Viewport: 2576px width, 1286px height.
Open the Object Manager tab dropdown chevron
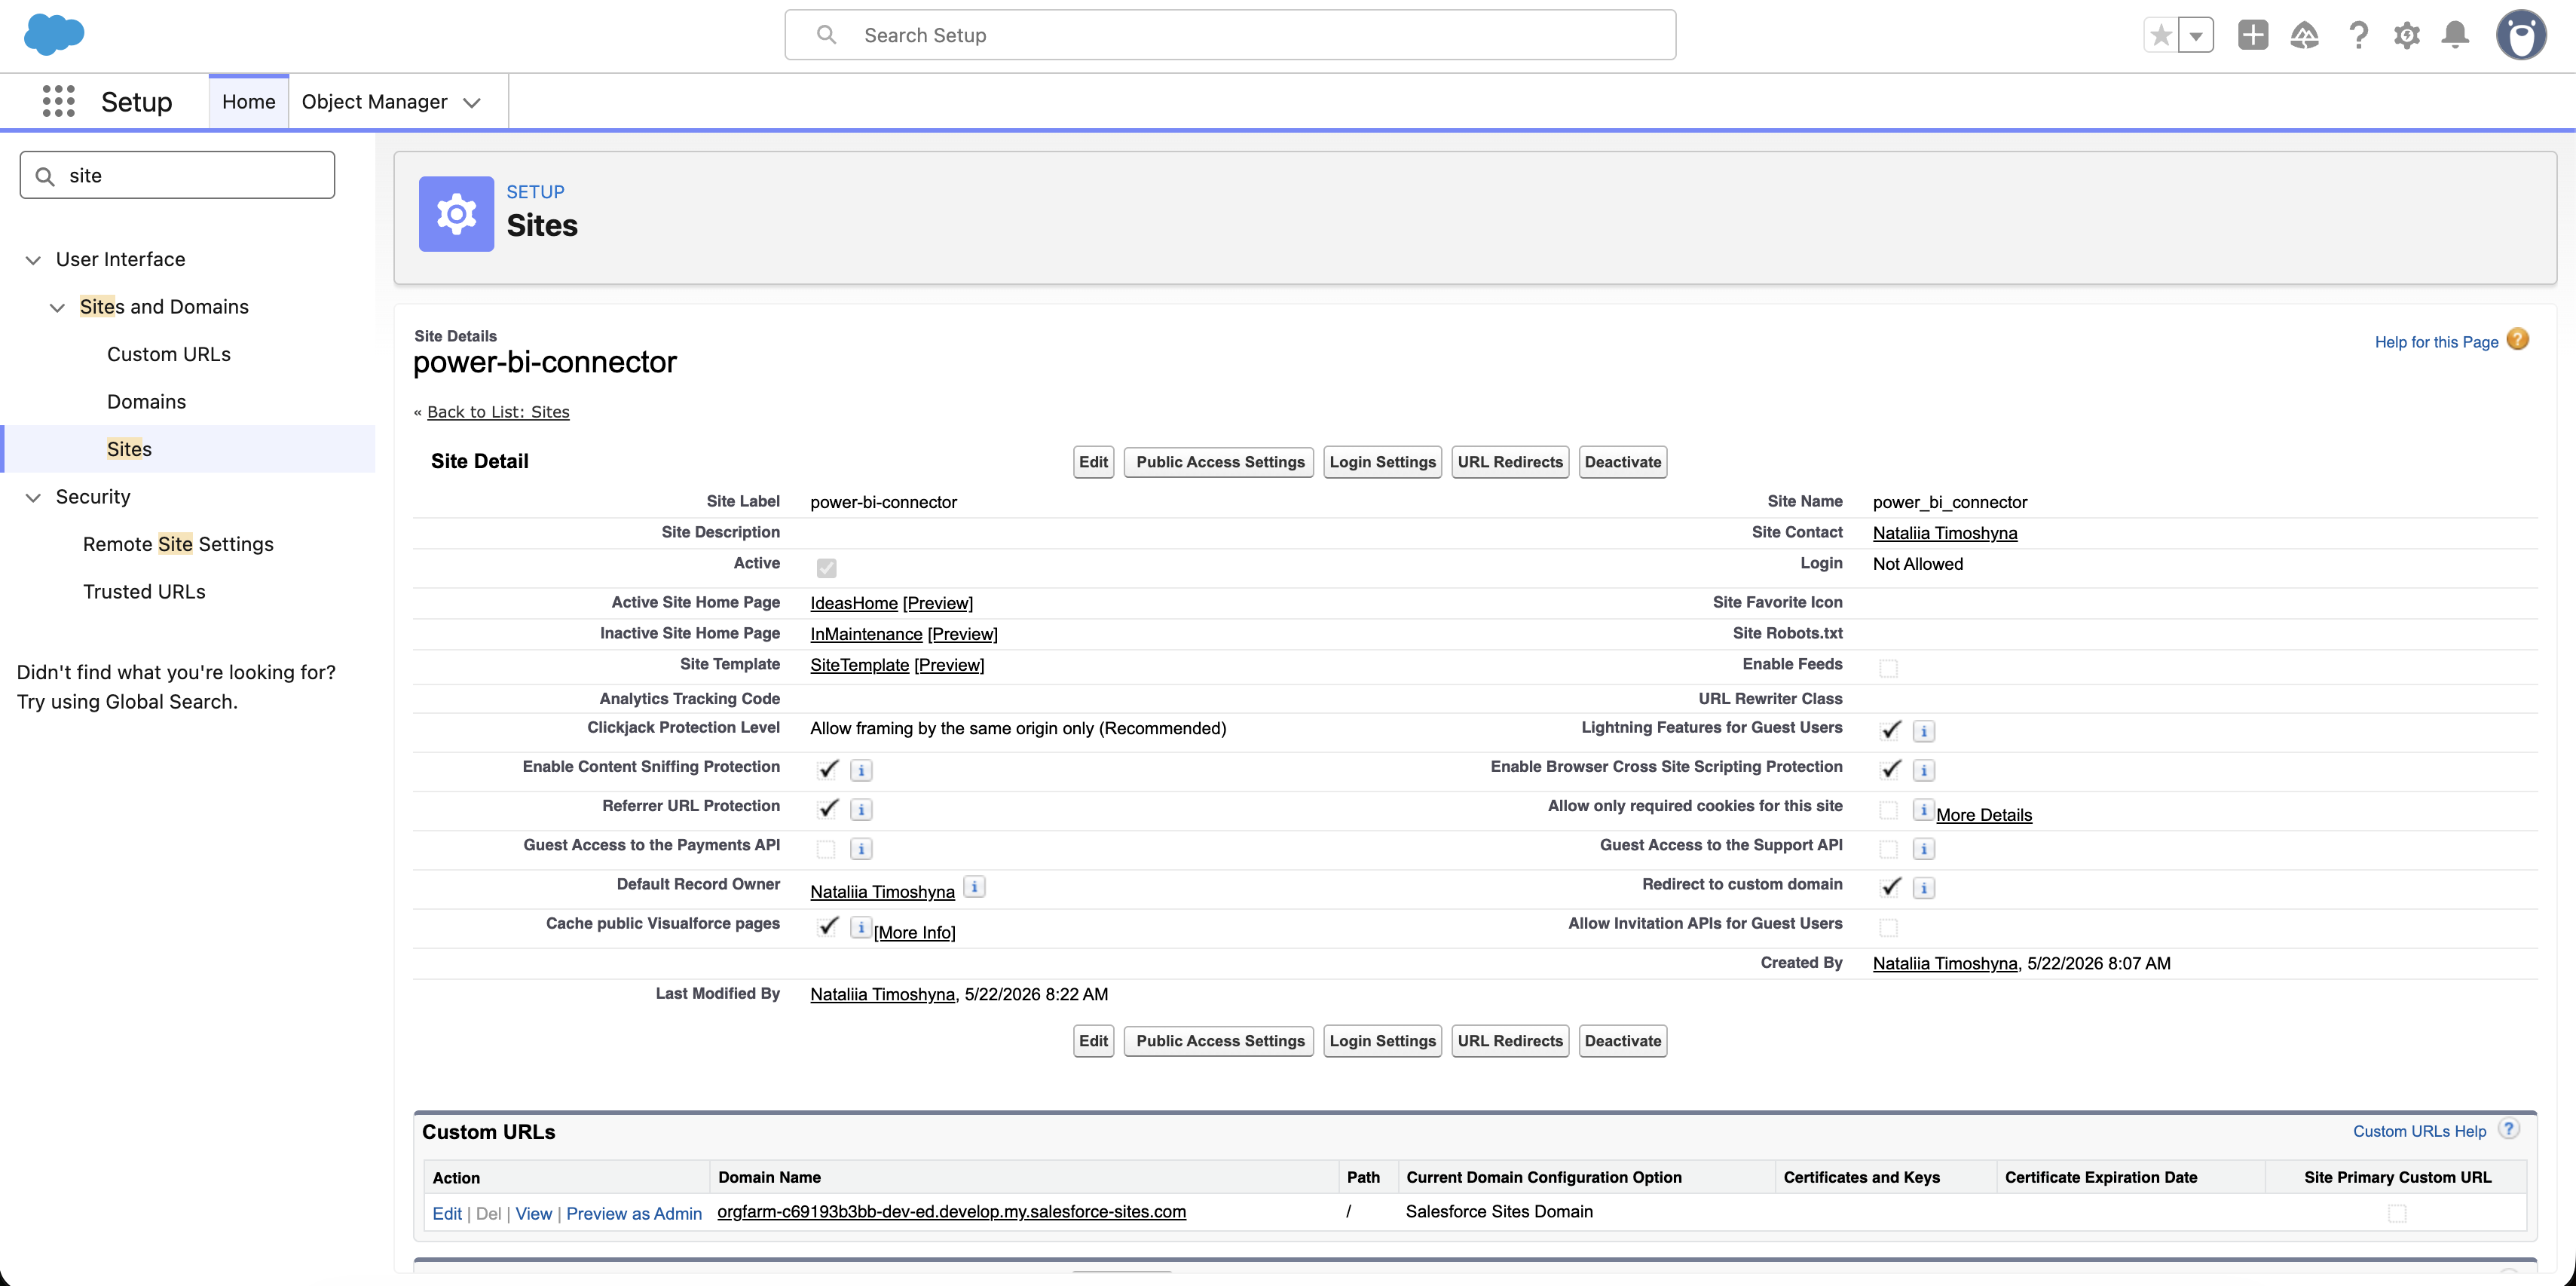(x=472, y=102)
